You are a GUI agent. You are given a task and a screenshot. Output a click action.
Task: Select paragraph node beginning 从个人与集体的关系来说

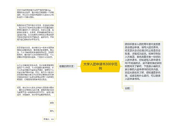[35, 72]
